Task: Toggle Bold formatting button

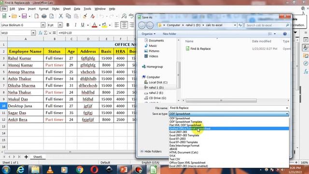Action: (68, 25)
